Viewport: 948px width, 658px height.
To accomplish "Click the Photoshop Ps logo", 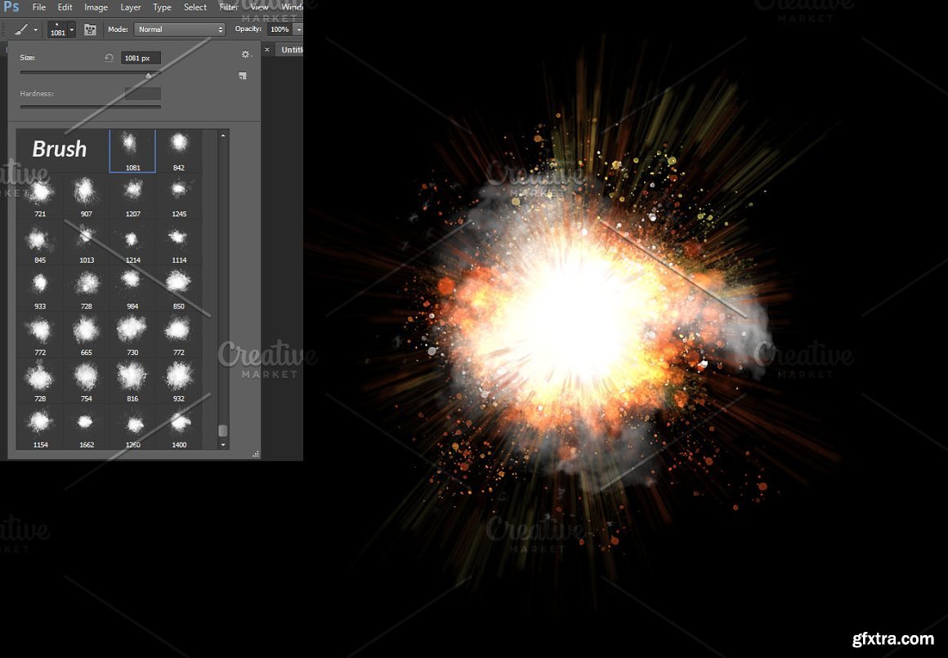I will click(x=11, y=7).
